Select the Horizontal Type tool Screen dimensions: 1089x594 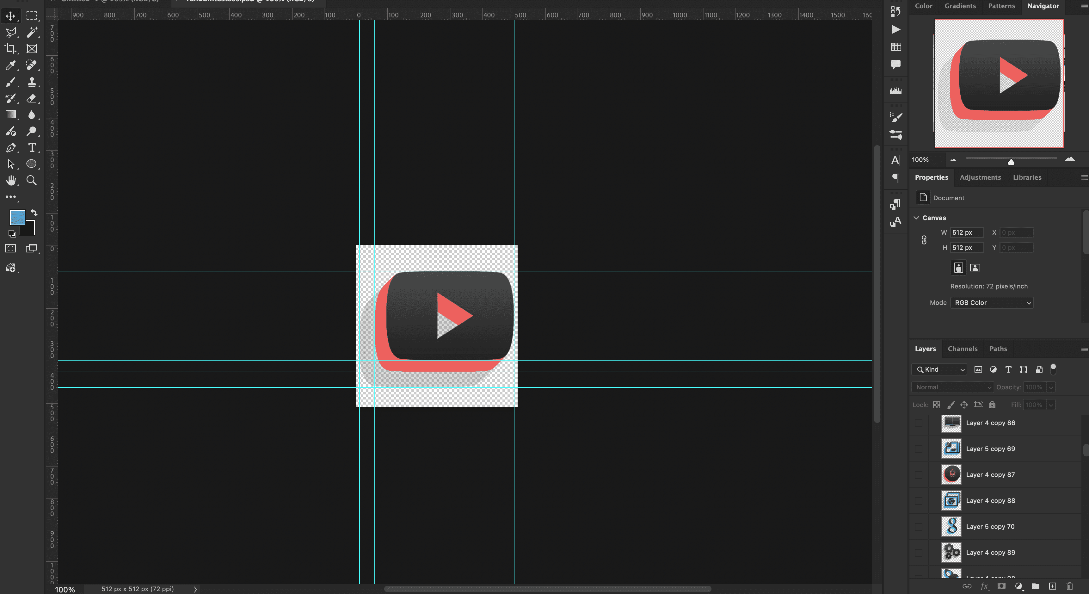click(x=31, y=147)
